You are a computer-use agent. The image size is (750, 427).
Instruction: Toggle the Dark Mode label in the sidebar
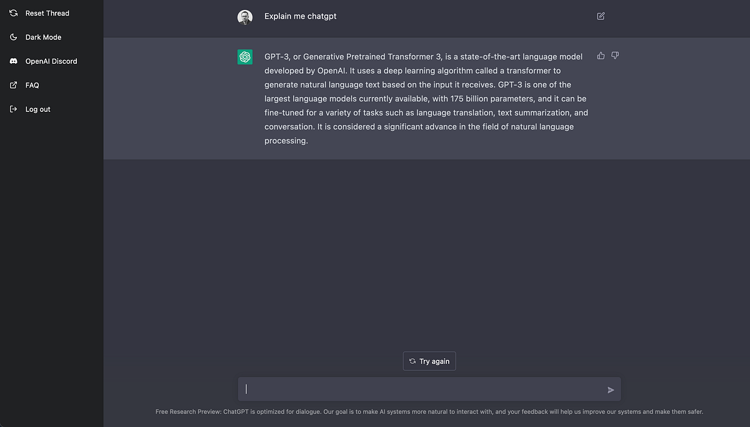coord(44,38)
